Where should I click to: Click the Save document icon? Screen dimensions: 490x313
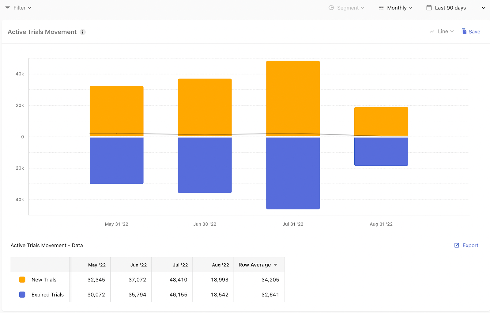pos(464,32)
